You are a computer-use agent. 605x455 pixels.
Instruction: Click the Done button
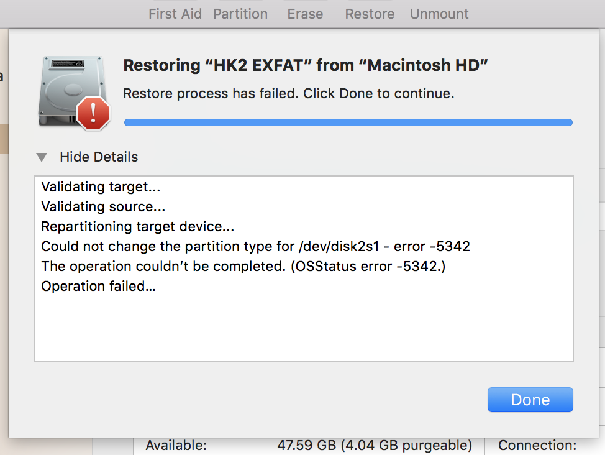[530, 400]
